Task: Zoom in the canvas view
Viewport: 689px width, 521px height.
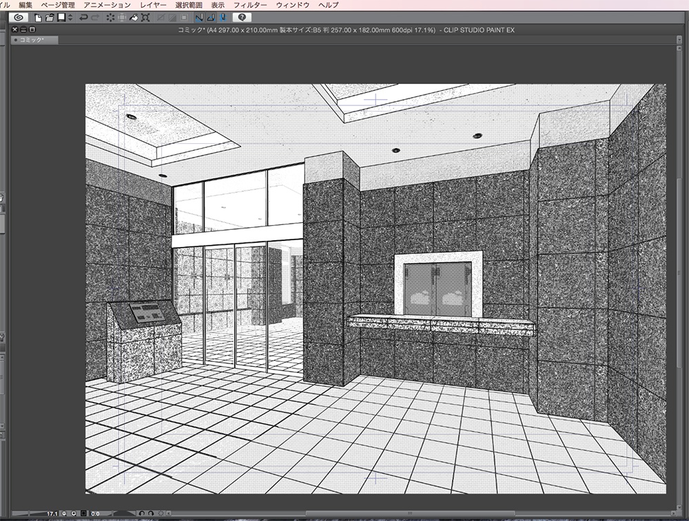Action: (x=74, y=513)
